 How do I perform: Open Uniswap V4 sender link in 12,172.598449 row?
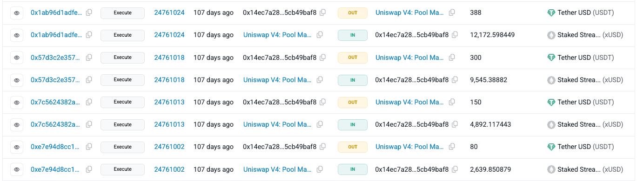(x=277, y=35)
